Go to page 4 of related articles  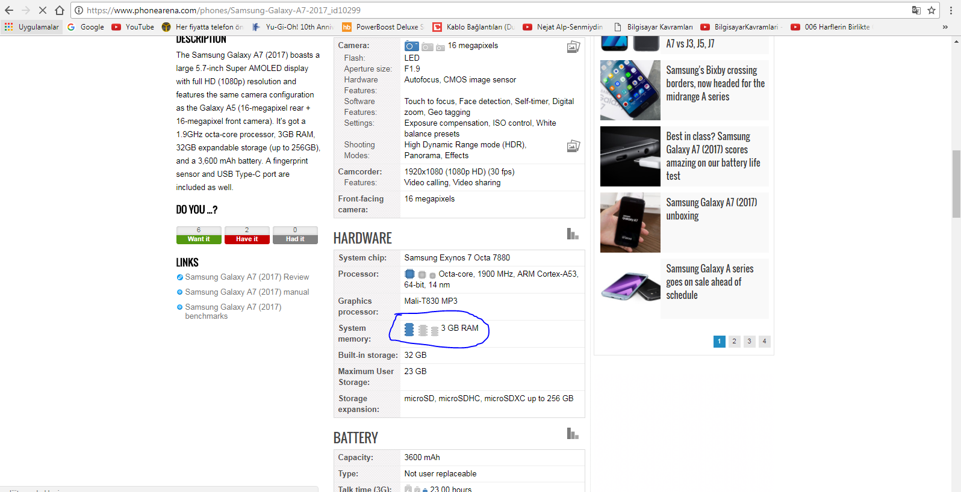pyautogui.click(x=765, y=342)
